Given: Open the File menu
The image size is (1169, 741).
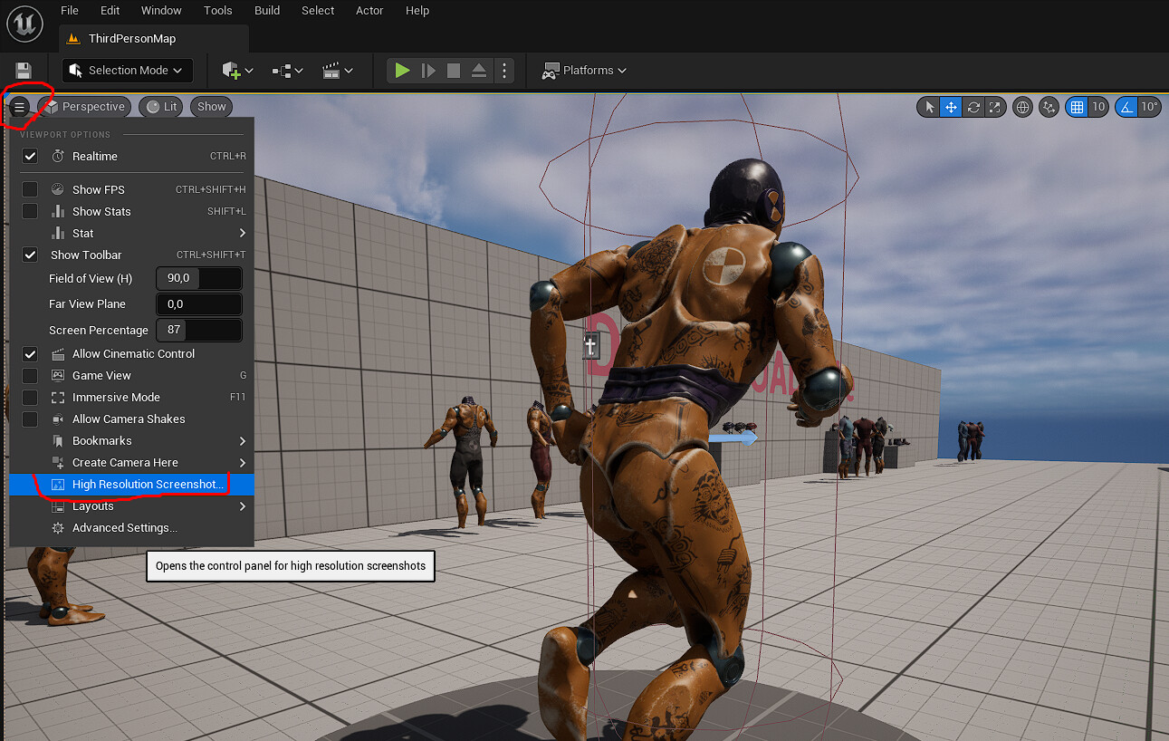Looking at the screenshot, I should 70,11.
